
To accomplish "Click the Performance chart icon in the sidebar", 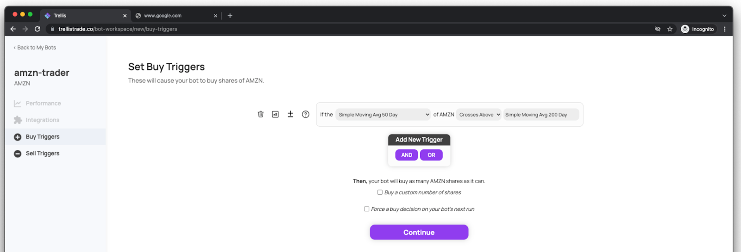I will [x=18, y=104].
